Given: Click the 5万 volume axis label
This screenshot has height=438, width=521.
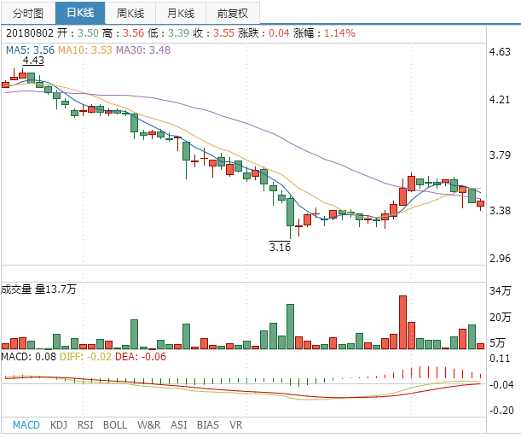Looking at the screenshot, I should [497, 342].
